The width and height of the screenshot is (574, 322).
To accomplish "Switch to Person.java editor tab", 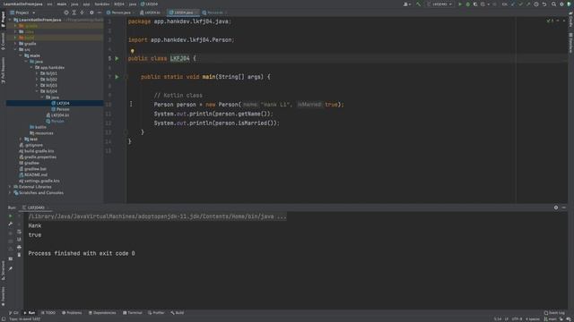I will [x=118, y=13].
